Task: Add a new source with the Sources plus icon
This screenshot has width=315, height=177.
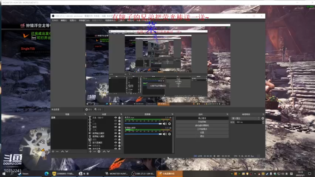Action: tap(91, 151)
